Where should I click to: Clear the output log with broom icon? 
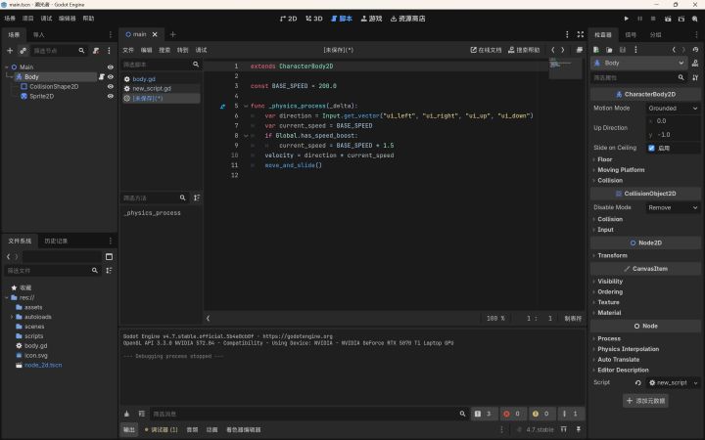[x=126, y=414]
